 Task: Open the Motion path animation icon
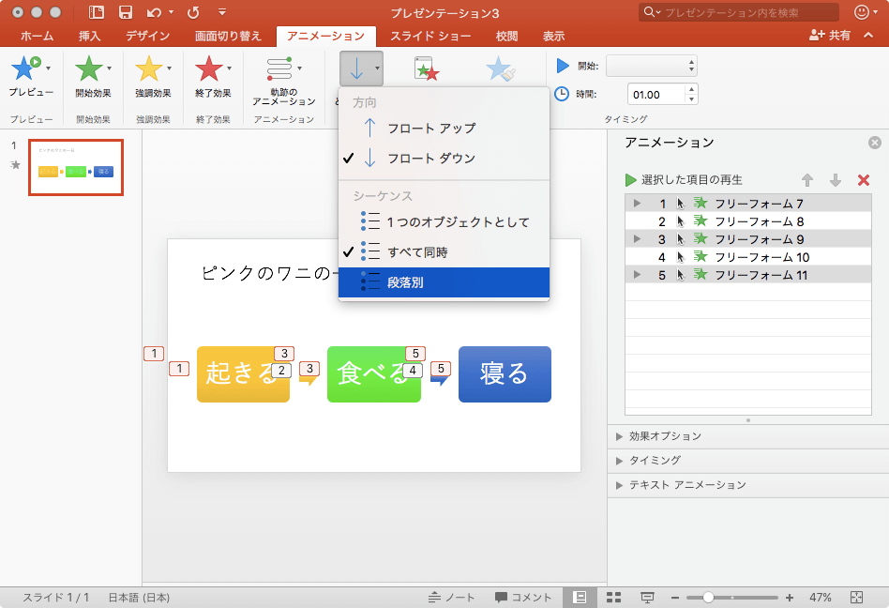pos(279,68)
